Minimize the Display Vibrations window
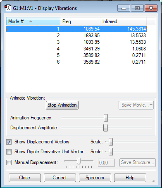The image size is (162, 188). click(124, 8)
